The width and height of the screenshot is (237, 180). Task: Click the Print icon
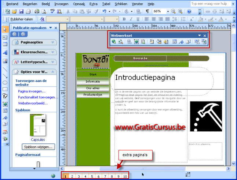pyautogui.click(x=37, y=11)
